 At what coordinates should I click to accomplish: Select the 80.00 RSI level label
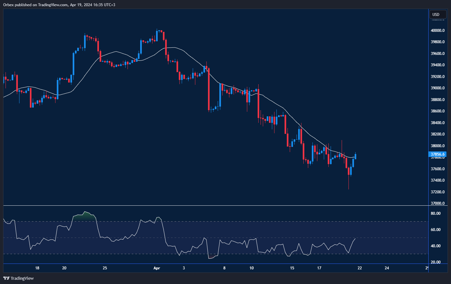(436, 213)
